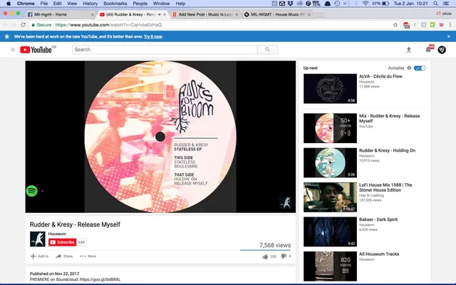Click the video title Rudder & Kresy - Release Myself
The width and height of the screenshot is (456, 285).
point(75,224)
